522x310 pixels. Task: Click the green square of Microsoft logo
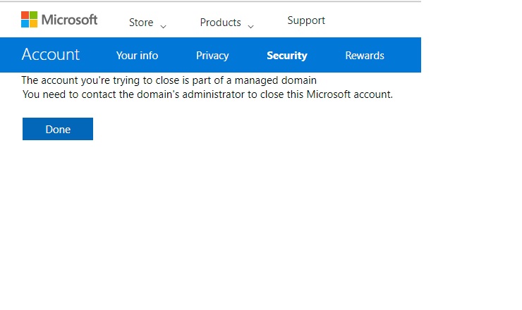(34, 15)
